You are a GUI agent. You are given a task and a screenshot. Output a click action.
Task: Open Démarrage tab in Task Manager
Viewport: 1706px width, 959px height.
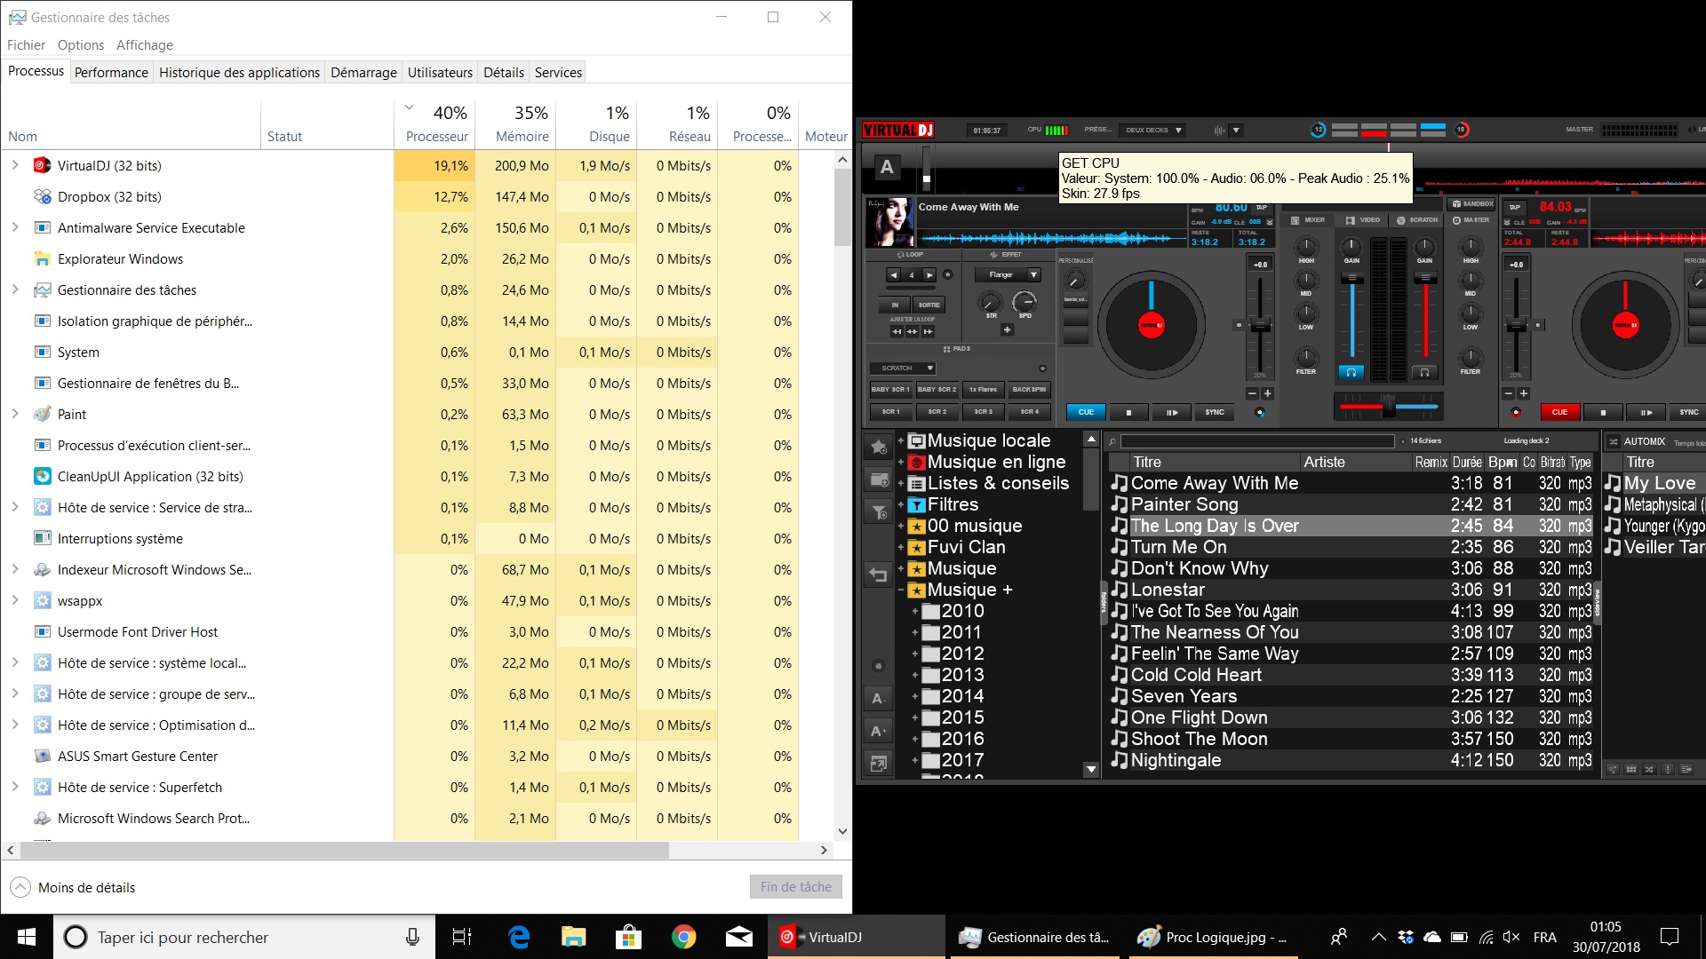pos(363,73)
